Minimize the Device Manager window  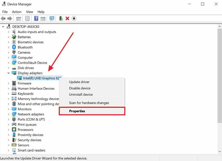click(189, 4)
